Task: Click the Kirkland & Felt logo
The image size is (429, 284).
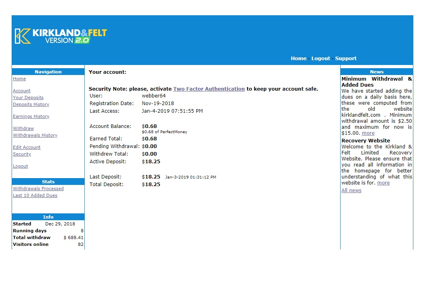Action: [61, 36]
